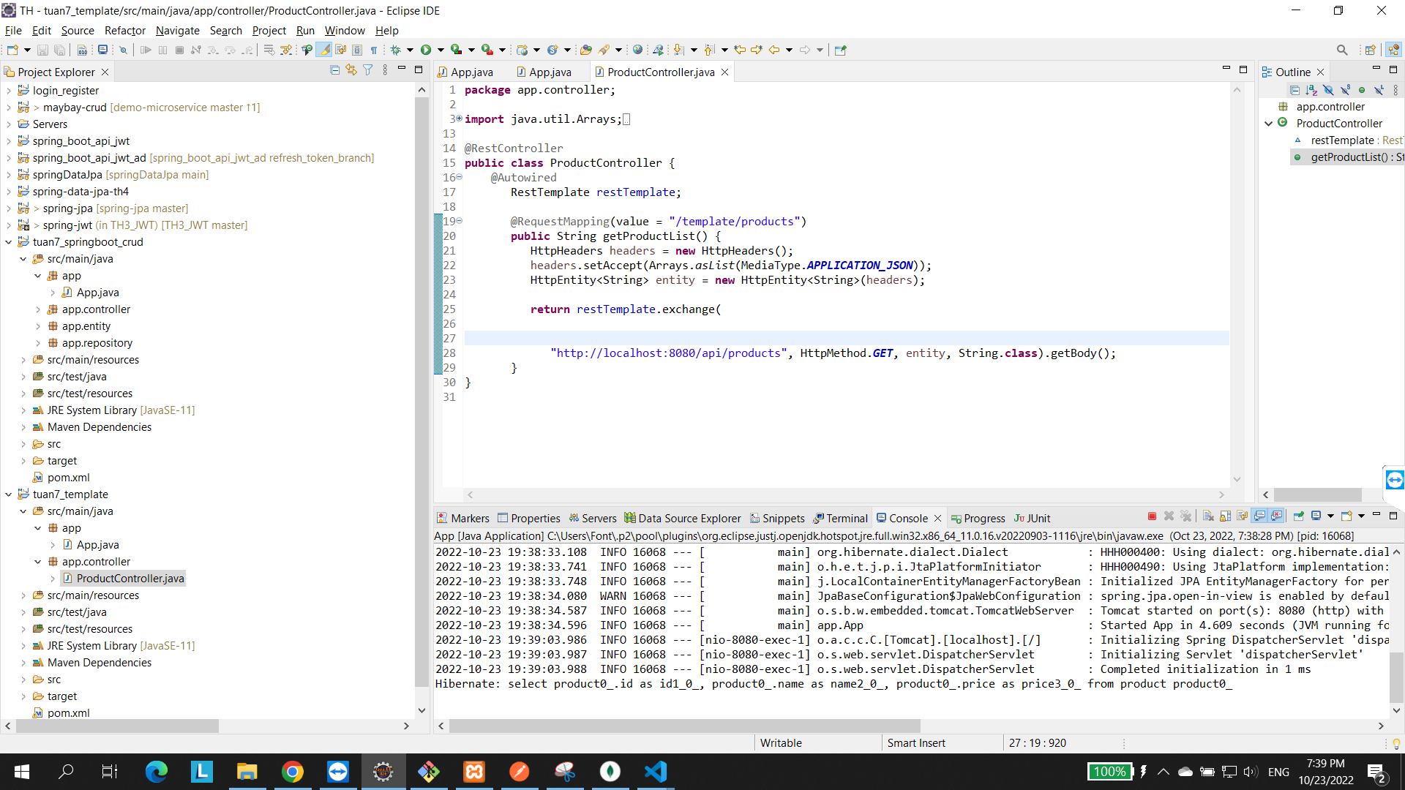Collapse the tuan7_template project node

[9, 494]
